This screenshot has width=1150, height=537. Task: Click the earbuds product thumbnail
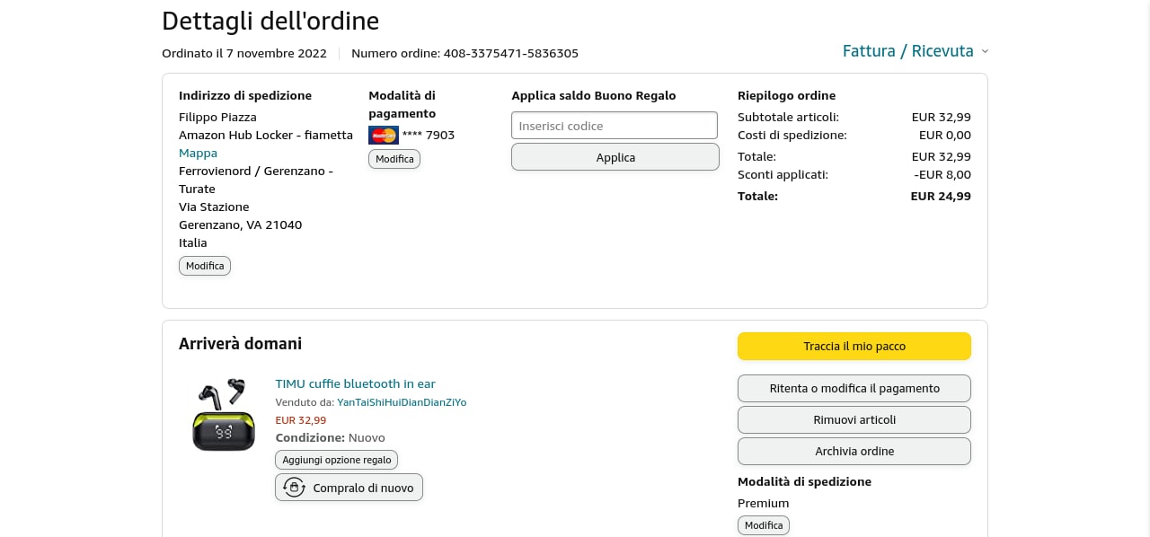224,414
